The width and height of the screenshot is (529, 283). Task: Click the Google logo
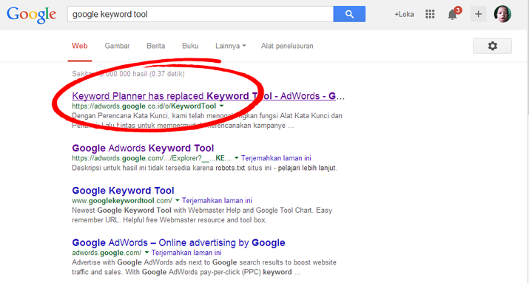[31, 15]
